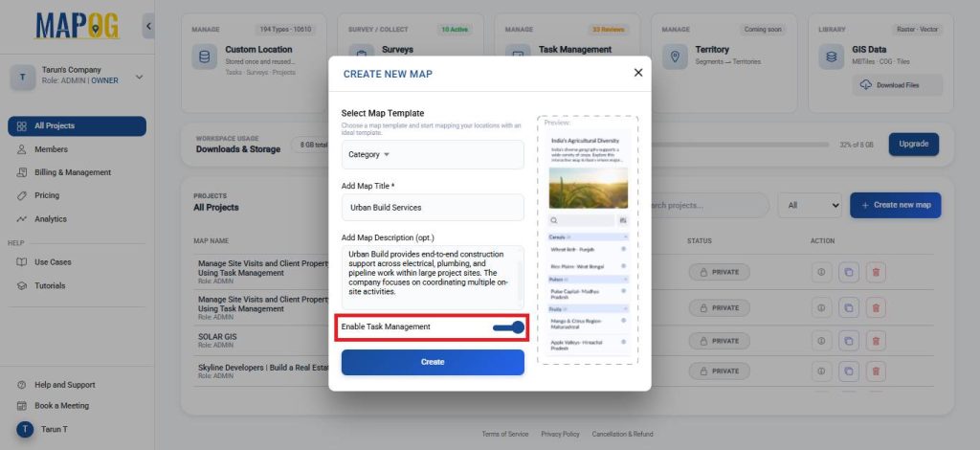Click the '194 Types · 10610' badge
The image size is (980, 450).
[285, 30]
